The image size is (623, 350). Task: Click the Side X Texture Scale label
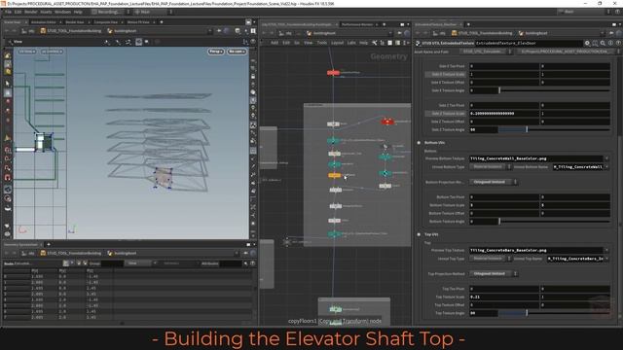point(446,74)
